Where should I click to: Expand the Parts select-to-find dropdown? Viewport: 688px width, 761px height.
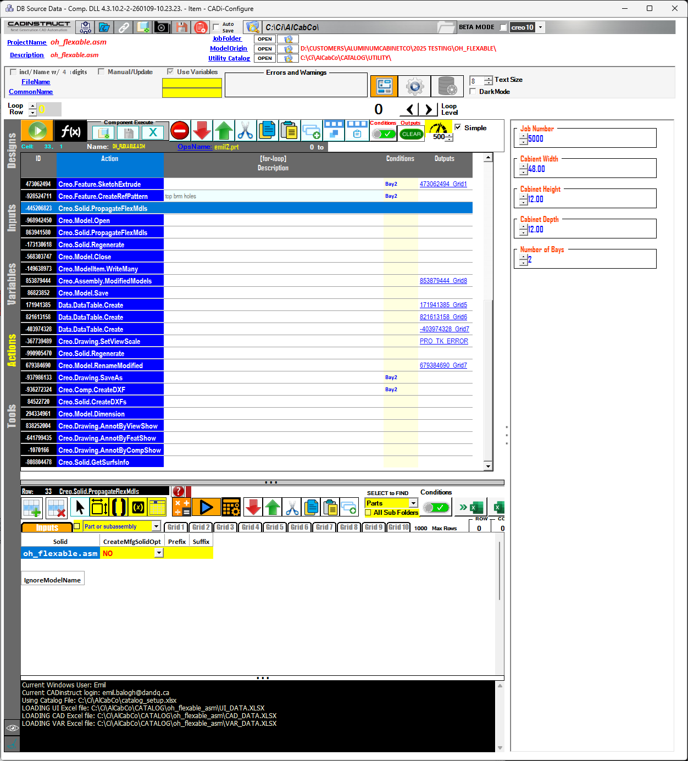413,503
